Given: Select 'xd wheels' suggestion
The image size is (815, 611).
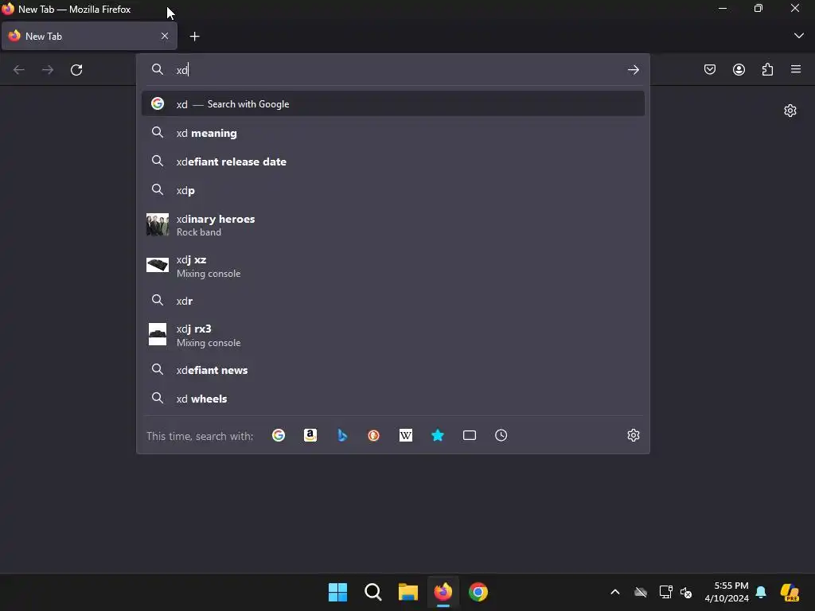Looking at the screenshot, I should point(393,399).
